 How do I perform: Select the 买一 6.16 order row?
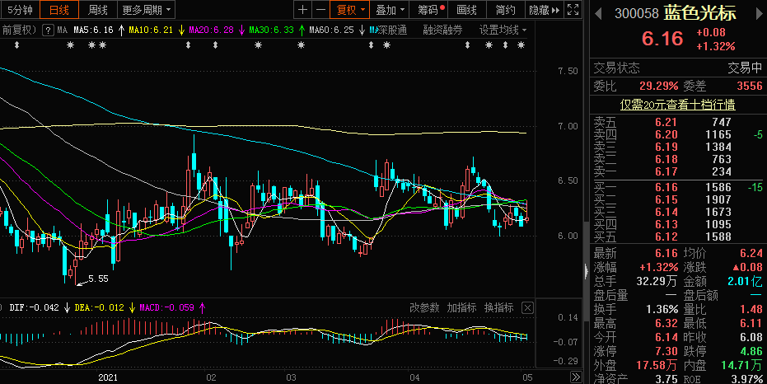coord(677,187)
